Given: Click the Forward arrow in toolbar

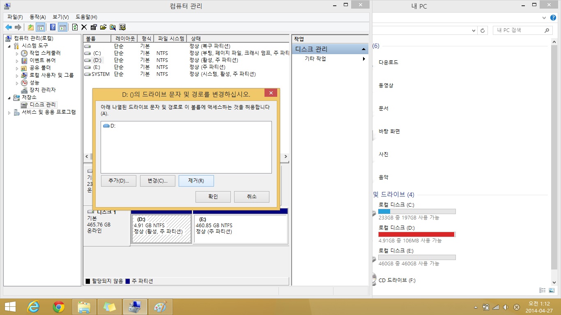Looking at the screenshot, I should 18,27.
